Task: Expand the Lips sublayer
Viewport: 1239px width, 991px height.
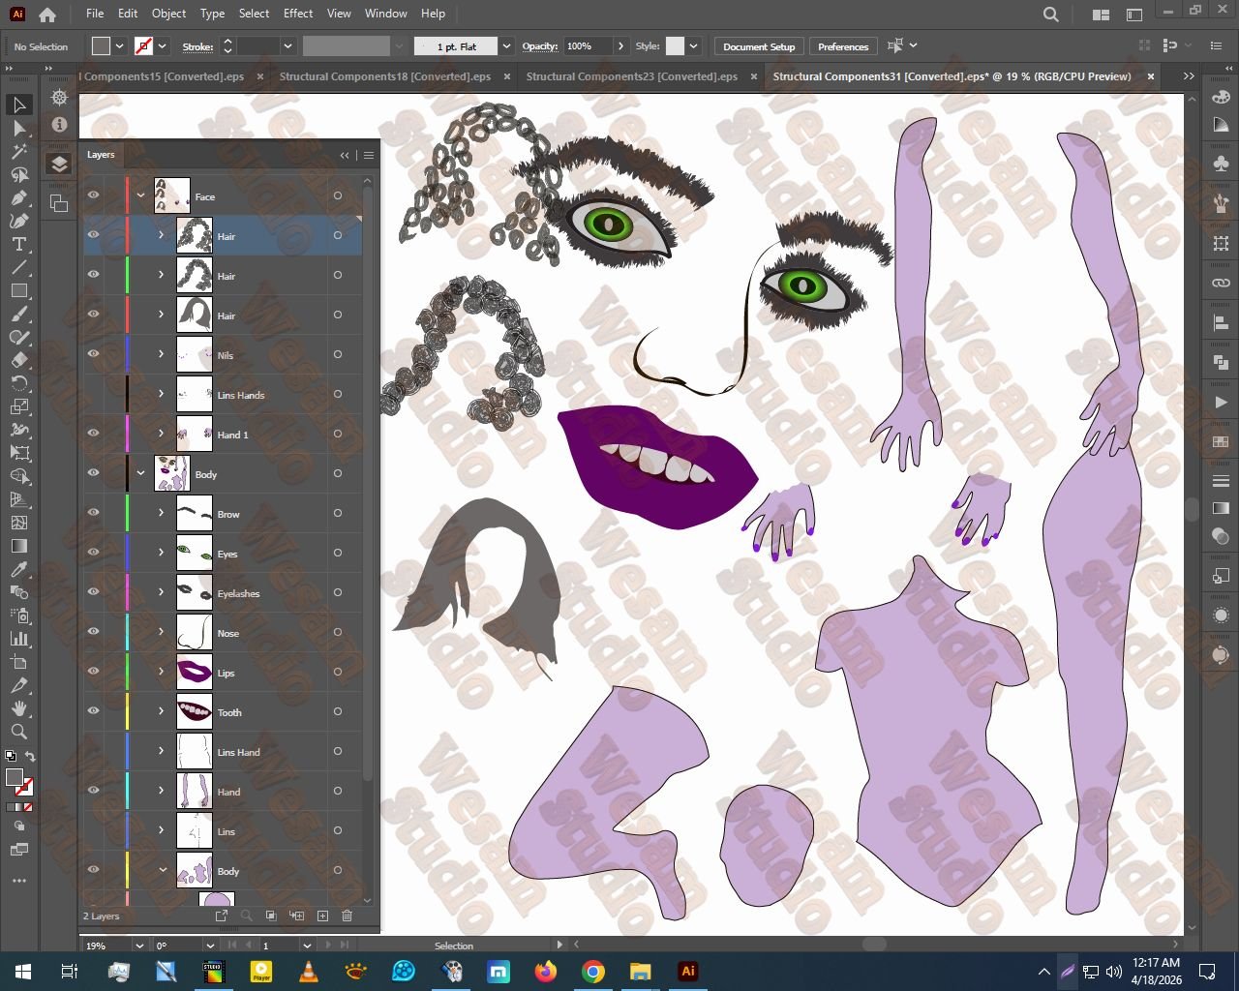Action: click(162, 672)
